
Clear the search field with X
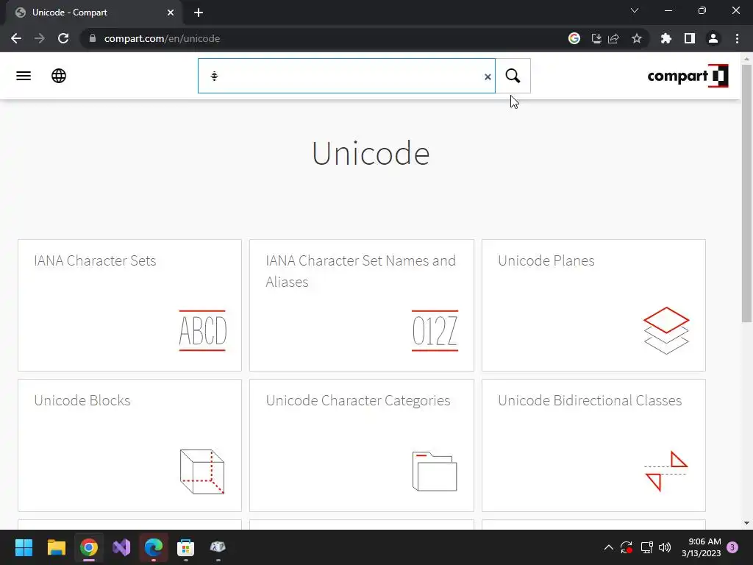[x=488, y=77]
